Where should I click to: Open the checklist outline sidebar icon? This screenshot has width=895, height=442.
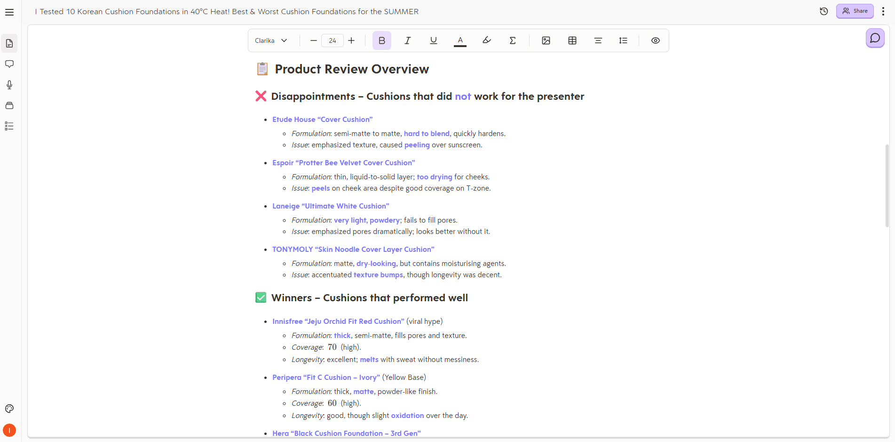click(x=9, y=126)
